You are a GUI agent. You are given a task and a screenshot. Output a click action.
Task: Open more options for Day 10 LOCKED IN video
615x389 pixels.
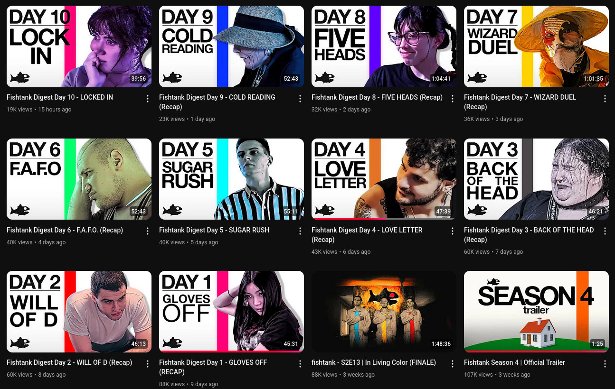click(148, 99)
